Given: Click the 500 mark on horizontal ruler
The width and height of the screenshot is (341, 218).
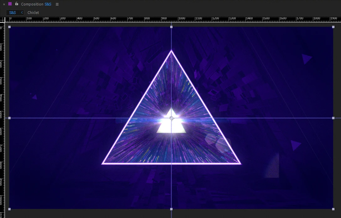Looking at the screenshot, I should point(96,18).
